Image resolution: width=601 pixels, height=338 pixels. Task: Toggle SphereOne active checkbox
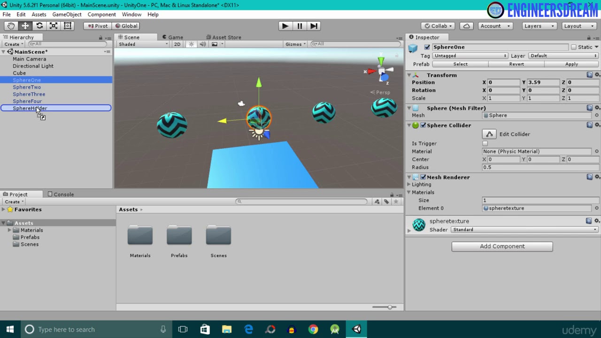(x=427, y=47)
